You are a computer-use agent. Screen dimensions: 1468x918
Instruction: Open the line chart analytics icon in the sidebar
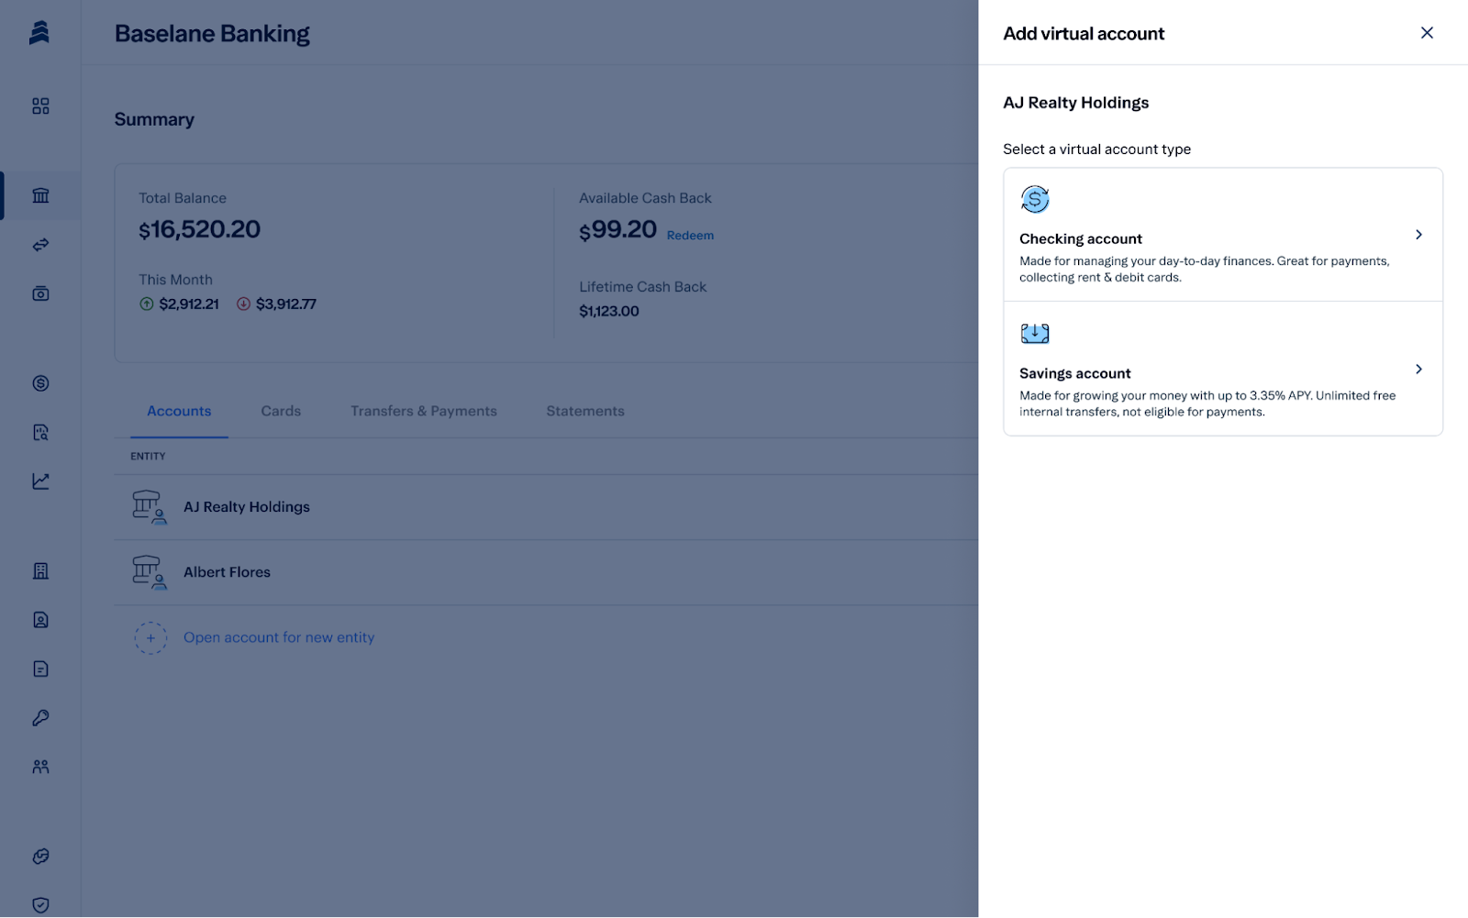40,481
